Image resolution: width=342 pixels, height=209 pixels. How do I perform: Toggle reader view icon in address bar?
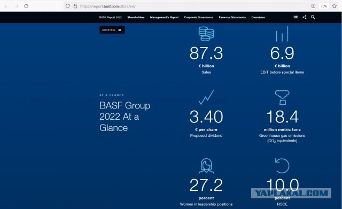(313, 6)
